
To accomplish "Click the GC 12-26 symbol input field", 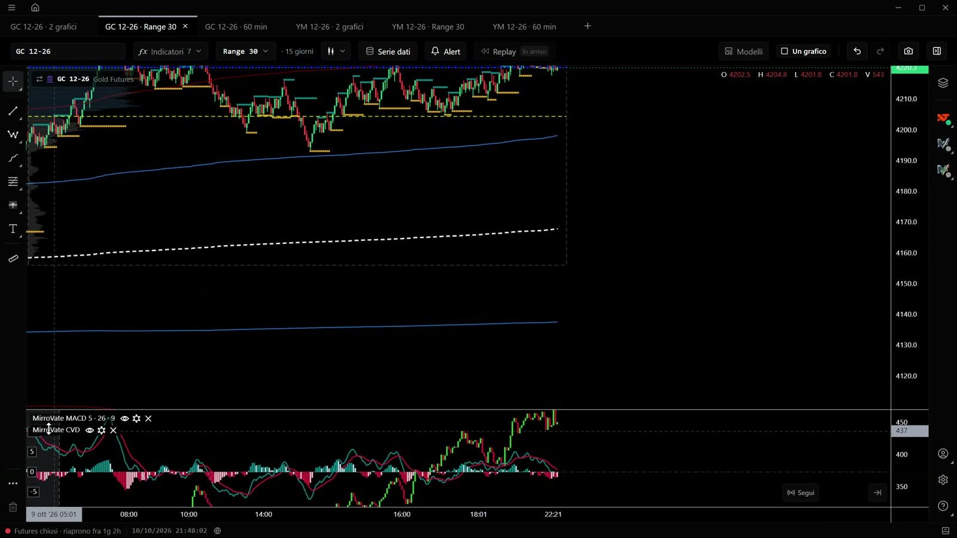I will coord(69,51).
